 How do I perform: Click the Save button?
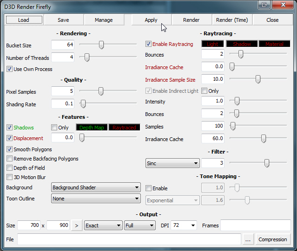click(64, 20)
